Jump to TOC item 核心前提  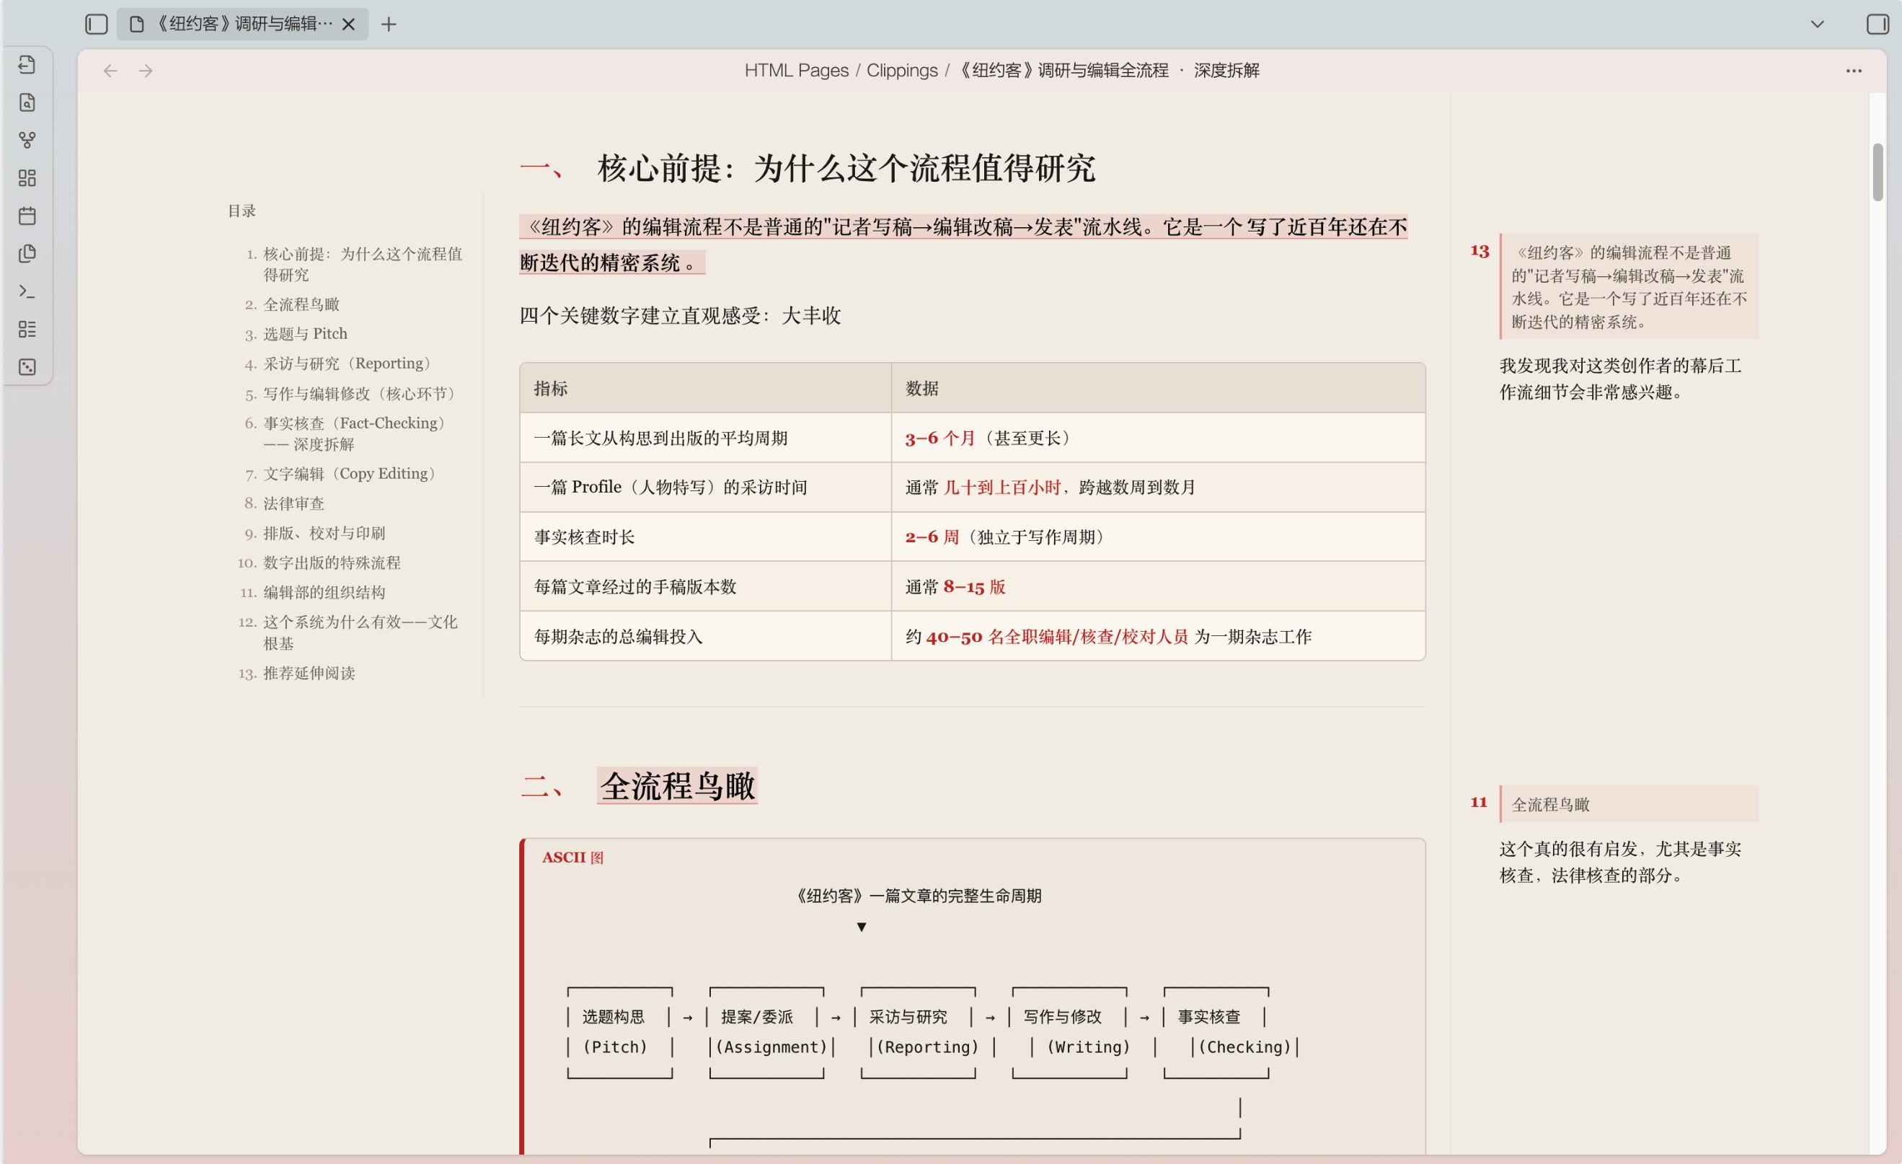(363, 264)
